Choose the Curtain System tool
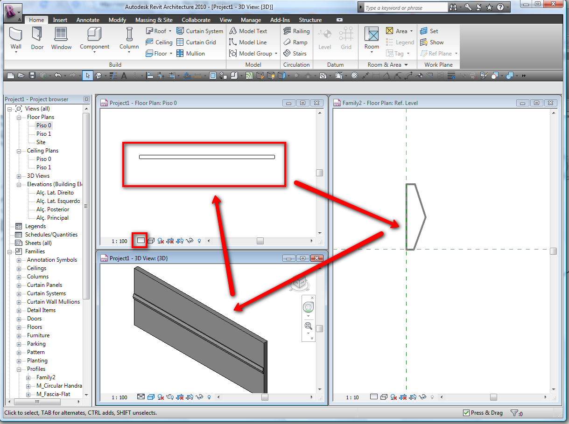Viewport: 569px width, 424px height. [199, 31]
